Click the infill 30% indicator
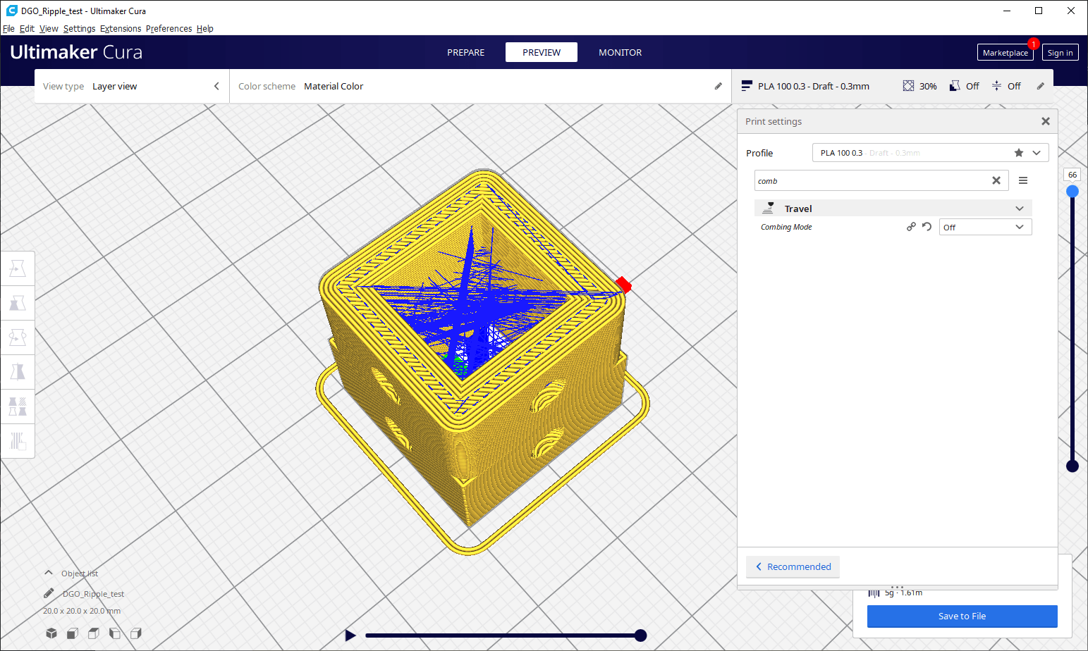Screen dimensions: 1088x651 919,86
